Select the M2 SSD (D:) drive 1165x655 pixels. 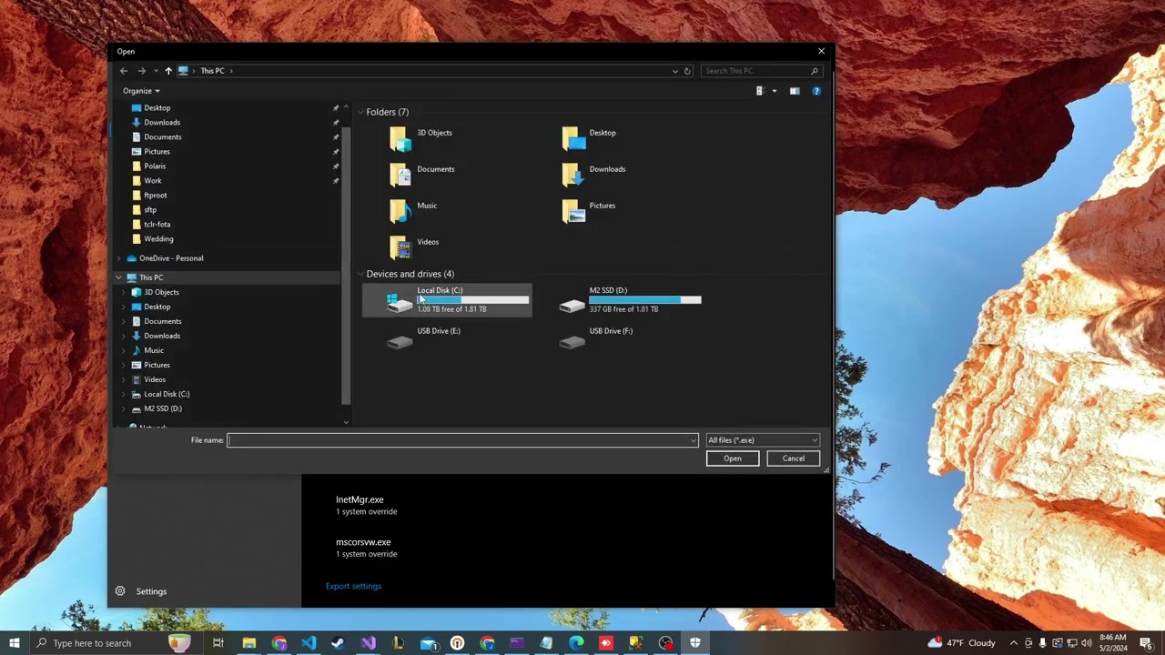coord(629,300)
